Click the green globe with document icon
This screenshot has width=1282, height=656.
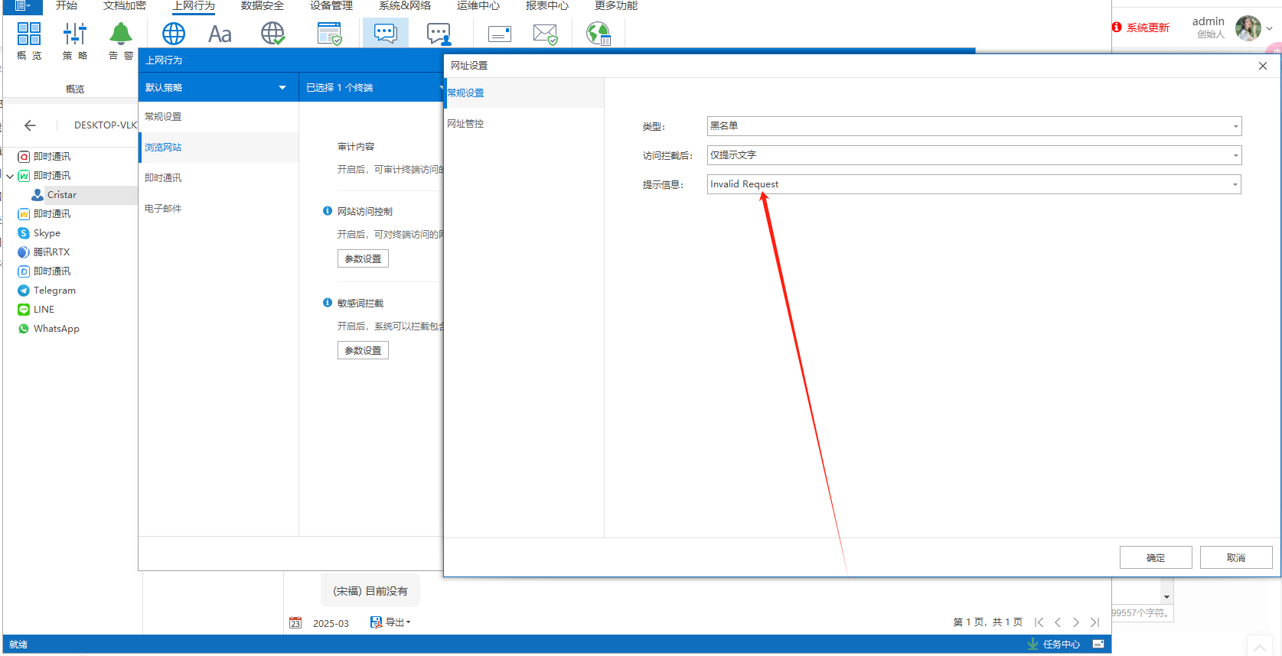[599, 34]
